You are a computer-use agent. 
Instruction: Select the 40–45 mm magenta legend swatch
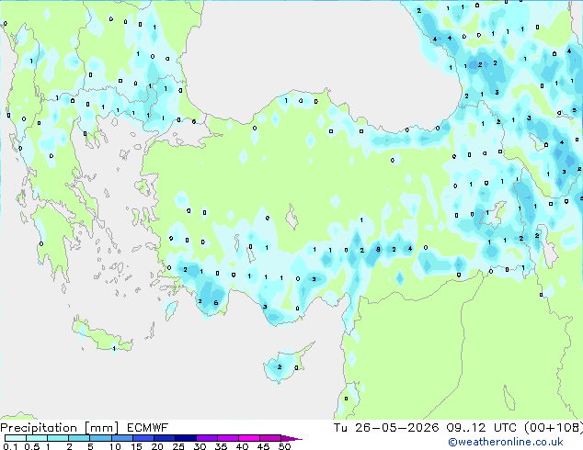click(249, 438)
